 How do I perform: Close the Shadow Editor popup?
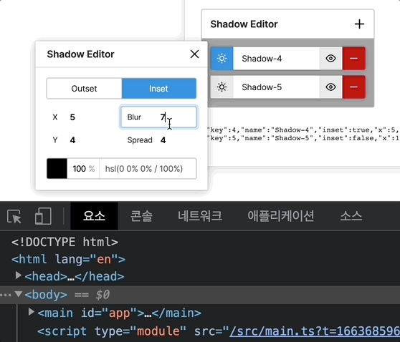click(195, 54)
